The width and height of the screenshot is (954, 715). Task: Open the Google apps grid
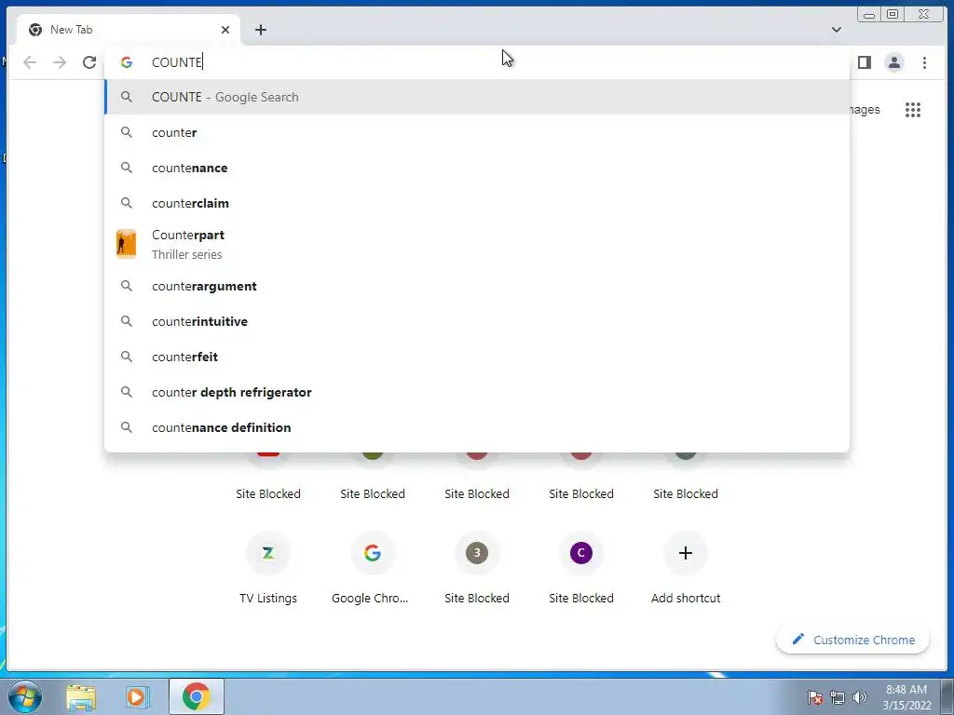(x=913, y=110)
